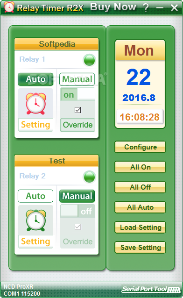Image resolution: width=183 pixels, height=298 pixels.
Task: Uncheck the Relay 1 override checkbox
Action: click(77, 110)
